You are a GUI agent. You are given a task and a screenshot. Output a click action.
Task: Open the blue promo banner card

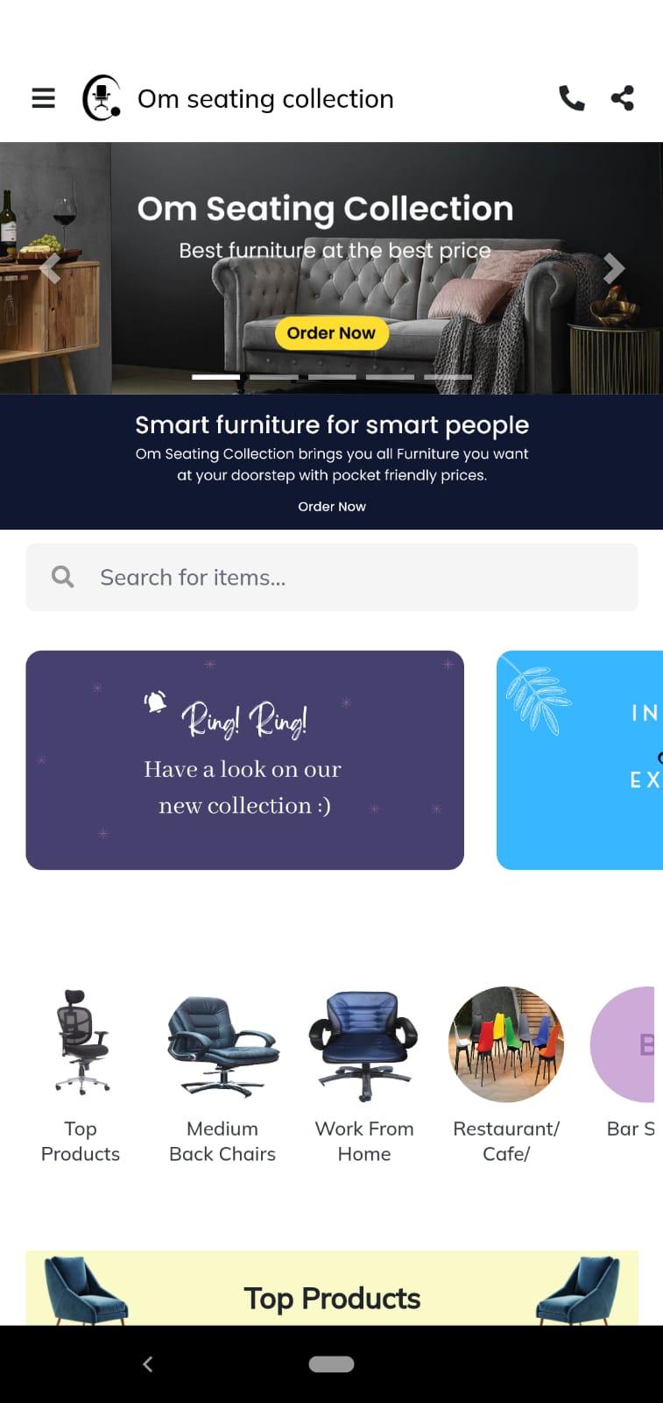click(580, 760)
